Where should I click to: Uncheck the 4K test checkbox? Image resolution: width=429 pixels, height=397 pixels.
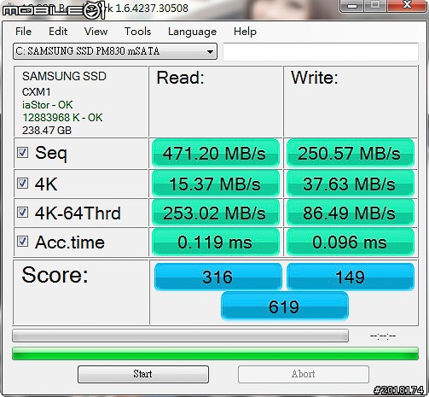click(x=22, y=184)
